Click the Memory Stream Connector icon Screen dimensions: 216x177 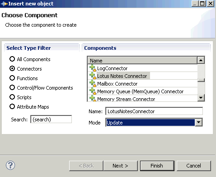93,99
